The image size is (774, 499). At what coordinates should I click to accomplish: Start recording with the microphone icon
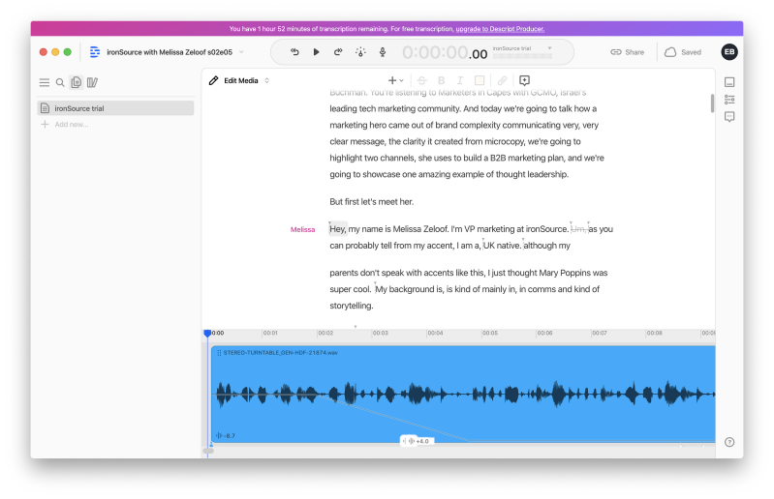point(383,51)
